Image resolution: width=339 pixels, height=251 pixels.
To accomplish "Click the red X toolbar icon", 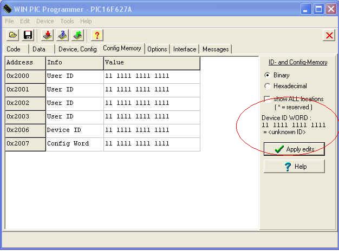I will pos(329,35).
